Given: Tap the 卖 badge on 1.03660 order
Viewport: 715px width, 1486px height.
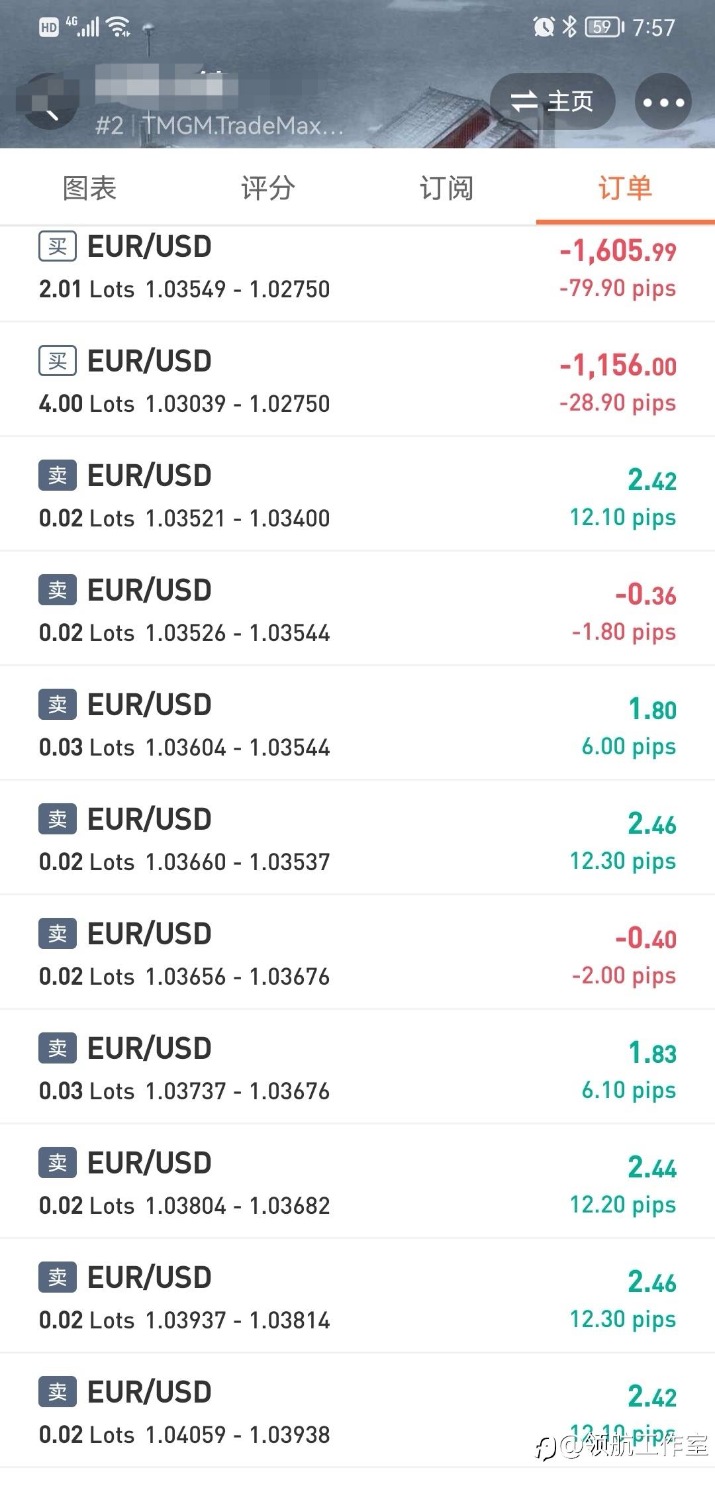Looking at the screenshot, I should pyautogui.click(x=58, y=819).
